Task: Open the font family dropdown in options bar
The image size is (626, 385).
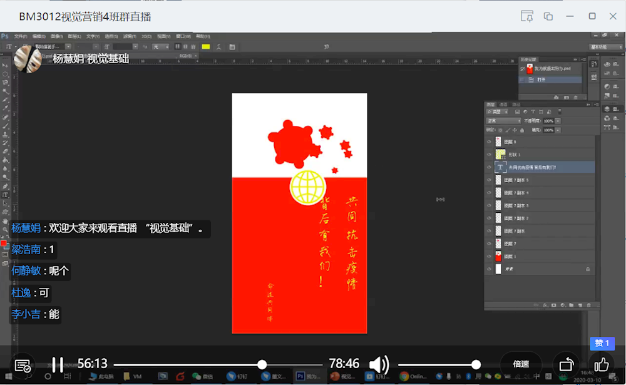Action: coord(68,46)
